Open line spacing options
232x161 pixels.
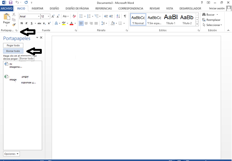click(x=104, y=23)
